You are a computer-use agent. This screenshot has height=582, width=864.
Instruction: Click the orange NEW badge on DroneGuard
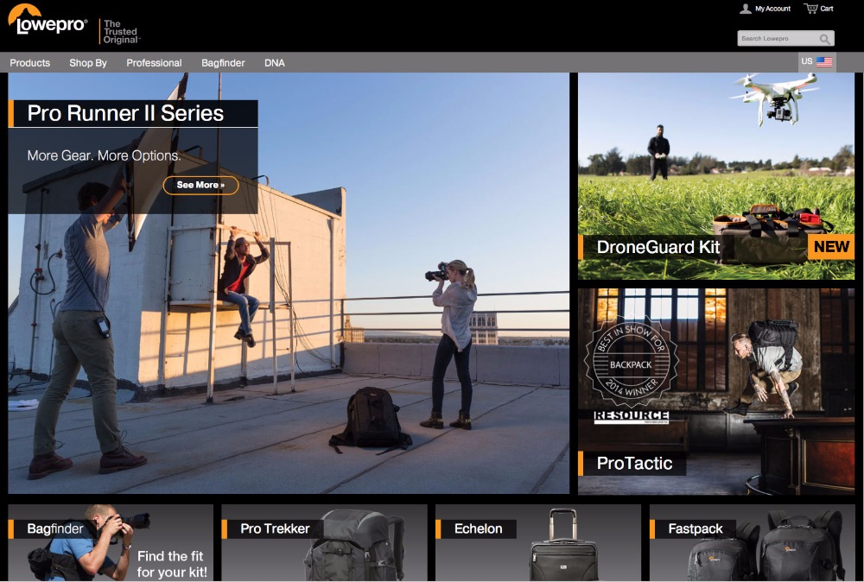point(831,247)
